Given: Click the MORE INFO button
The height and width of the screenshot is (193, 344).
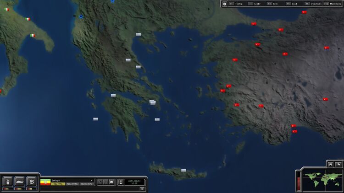Looking at the screenshot, I should pos(87,184).
